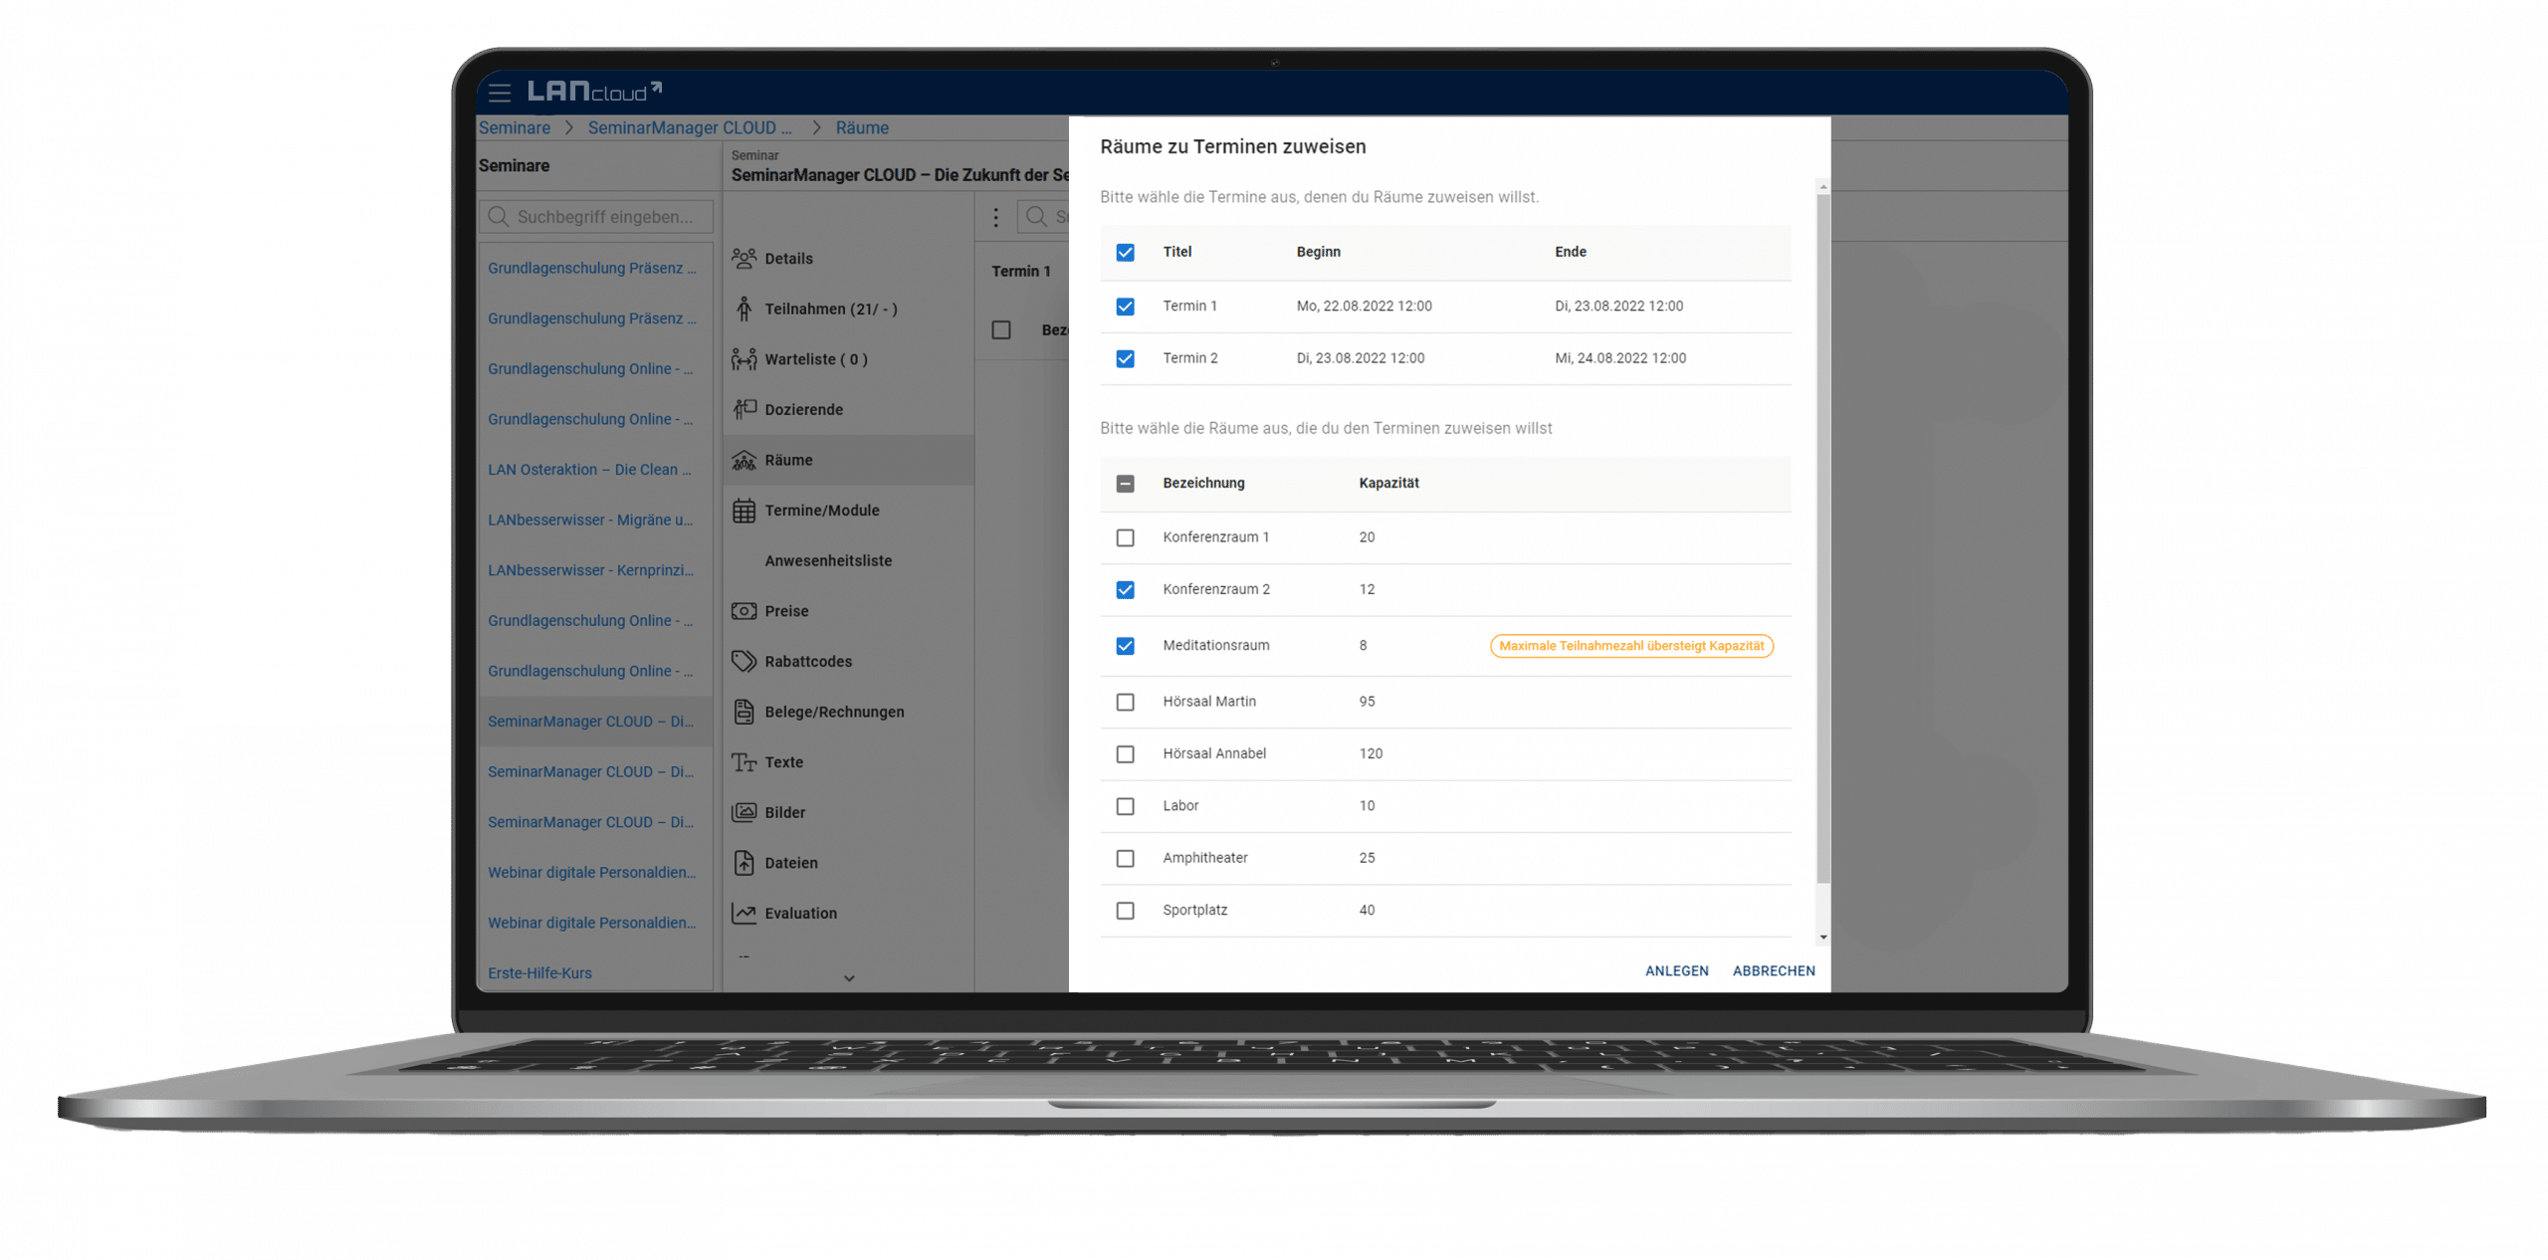Viewport: 2548px width, 1260px height.
Task: Open Termine/Module via its calendar icon
Action: [x=743, y=510]
